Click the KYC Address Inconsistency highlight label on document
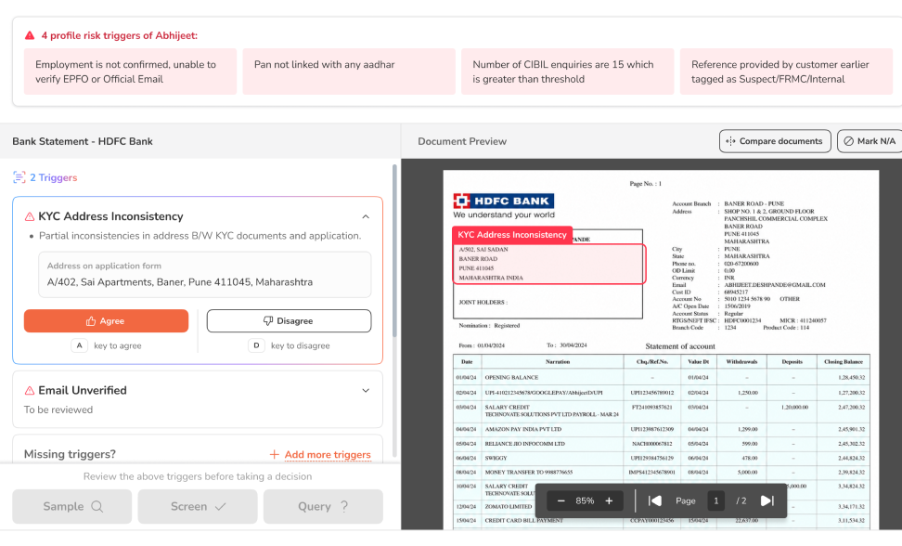The width and height of the screenshot is (902, 546). coord(512,235)
